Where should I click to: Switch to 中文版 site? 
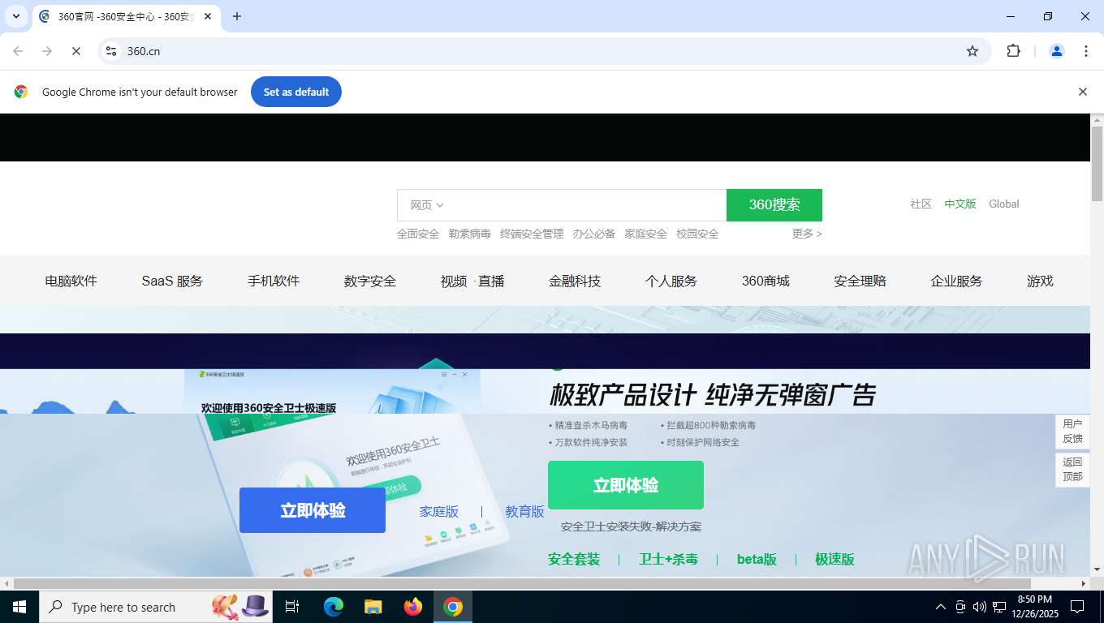[x=960, y=204]
